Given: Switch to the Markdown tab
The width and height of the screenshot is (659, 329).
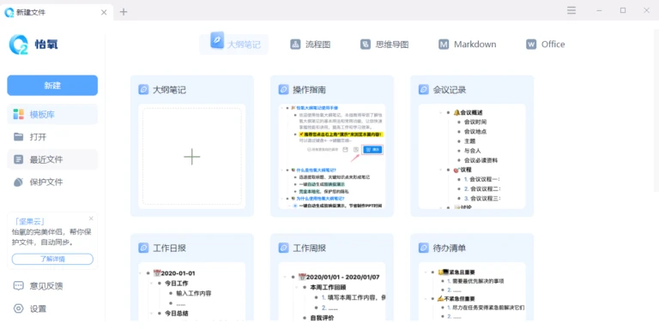Looking at the screenshot, I should 468,45.
